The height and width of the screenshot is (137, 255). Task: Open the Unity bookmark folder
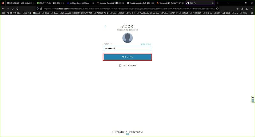pyautogui.click(x=113, y=13)
